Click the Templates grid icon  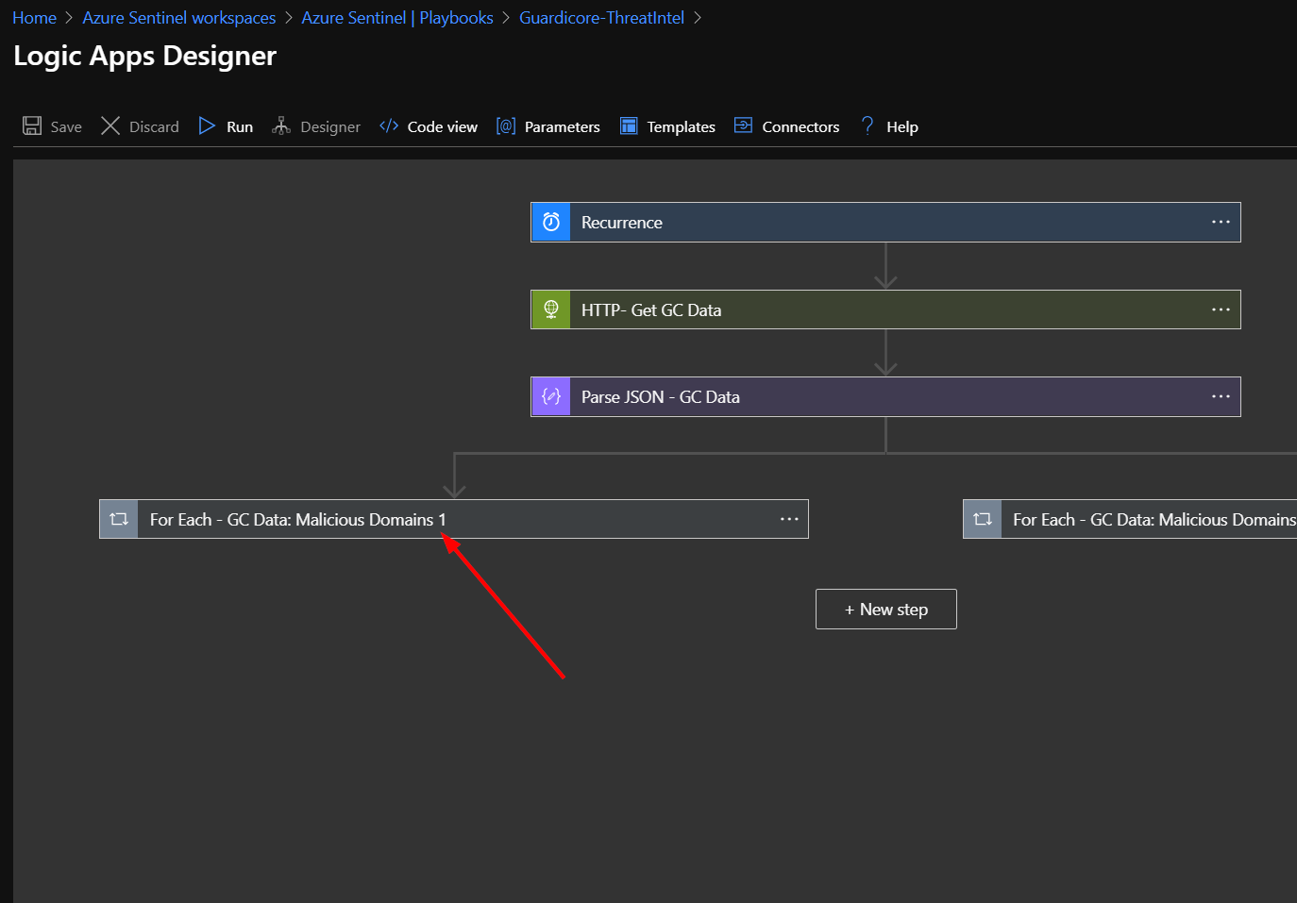click(x=629, y=125)
